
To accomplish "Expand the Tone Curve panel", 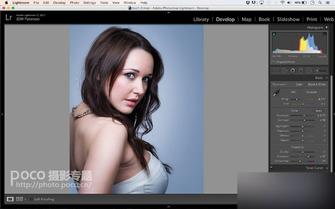I will tap(327, 168).
